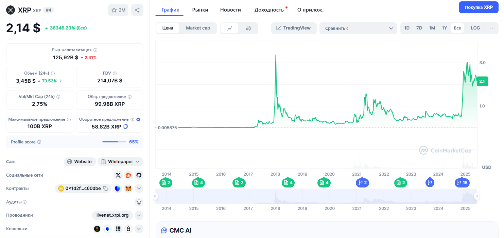Switch chart to Market cap
The width and height of the screenshot is (504, 238).
tap(198, 28)
